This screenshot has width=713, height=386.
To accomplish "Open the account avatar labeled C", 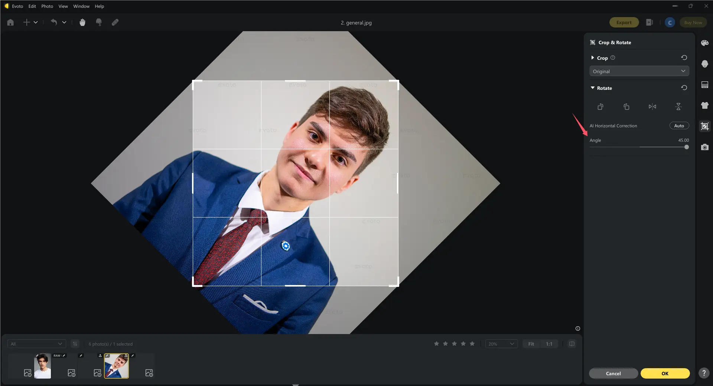I will point(670,23).
